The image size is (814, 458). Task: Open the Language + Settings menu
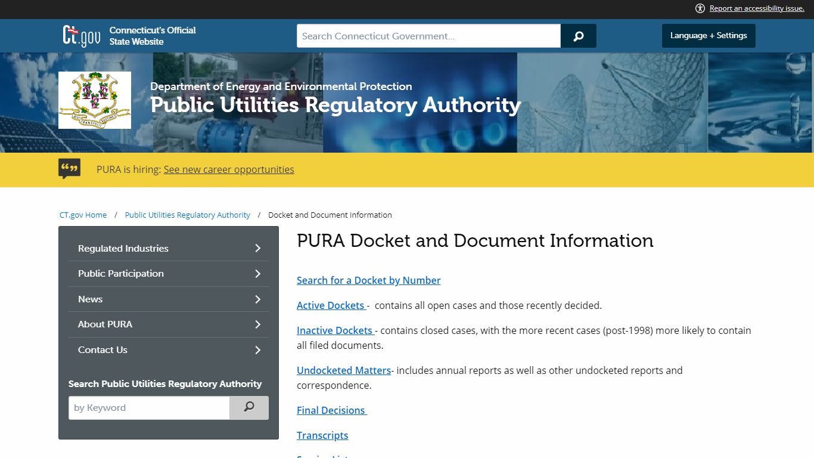coord(709,36)
